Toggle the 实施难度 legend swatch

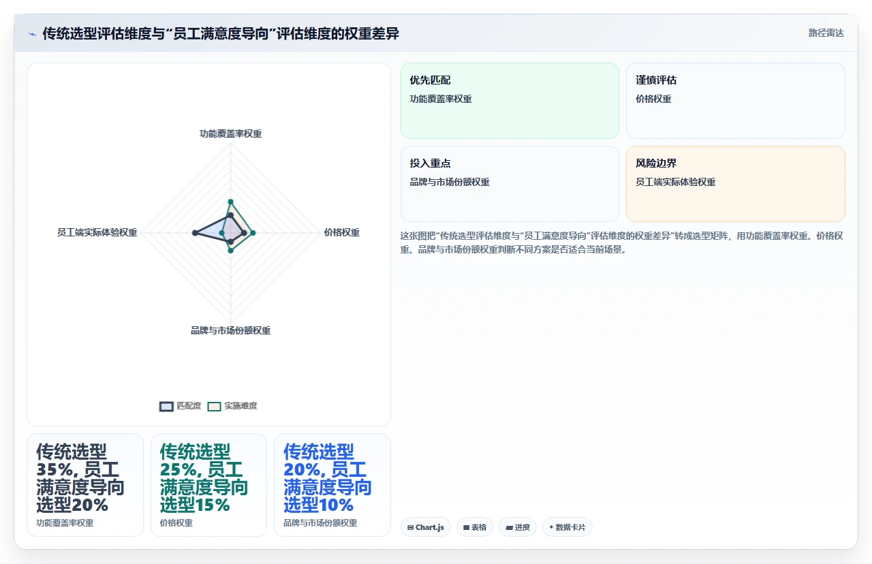[214, 406]
